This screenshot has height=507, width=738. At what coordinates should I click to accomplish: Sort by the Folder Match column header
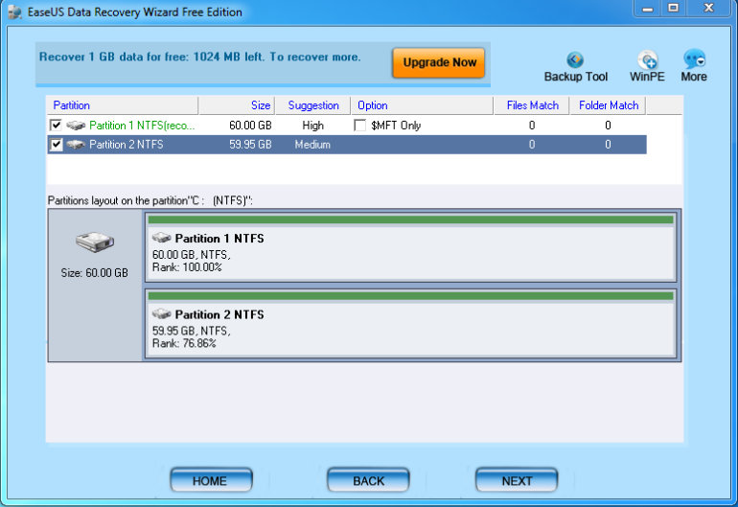point(608,105)
